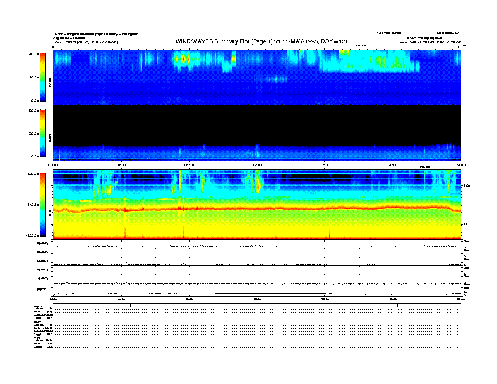This screenshot has width=497, height=384.
Task: Click the RAD2 color scale bar
Action: pos(43,77)
